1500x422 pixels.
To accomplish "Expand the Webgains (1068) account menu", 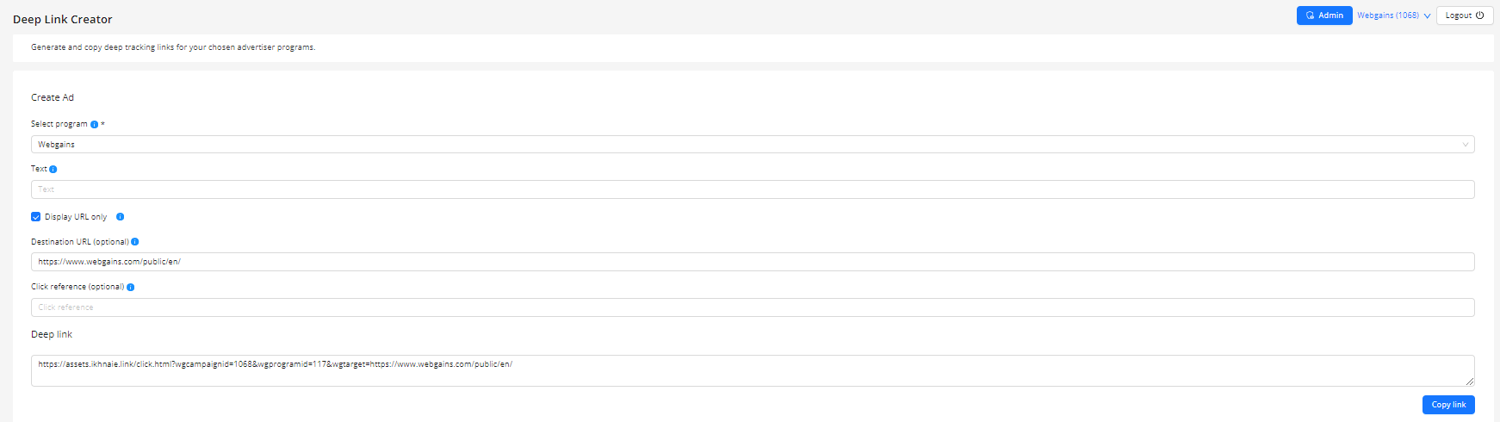I will 1393,16.
